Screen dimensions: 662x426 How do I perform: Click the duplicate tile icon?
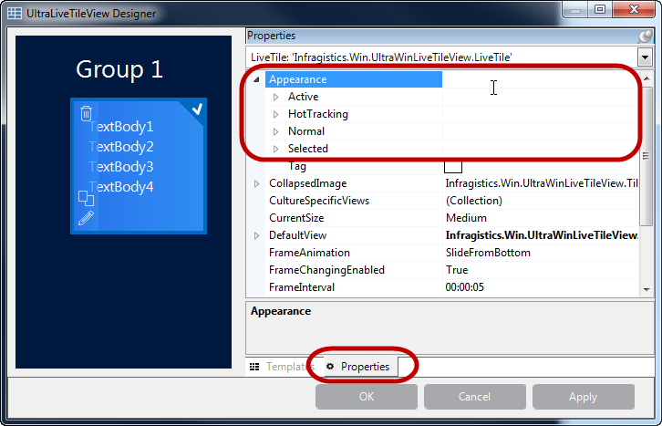[x=86, y=197]
